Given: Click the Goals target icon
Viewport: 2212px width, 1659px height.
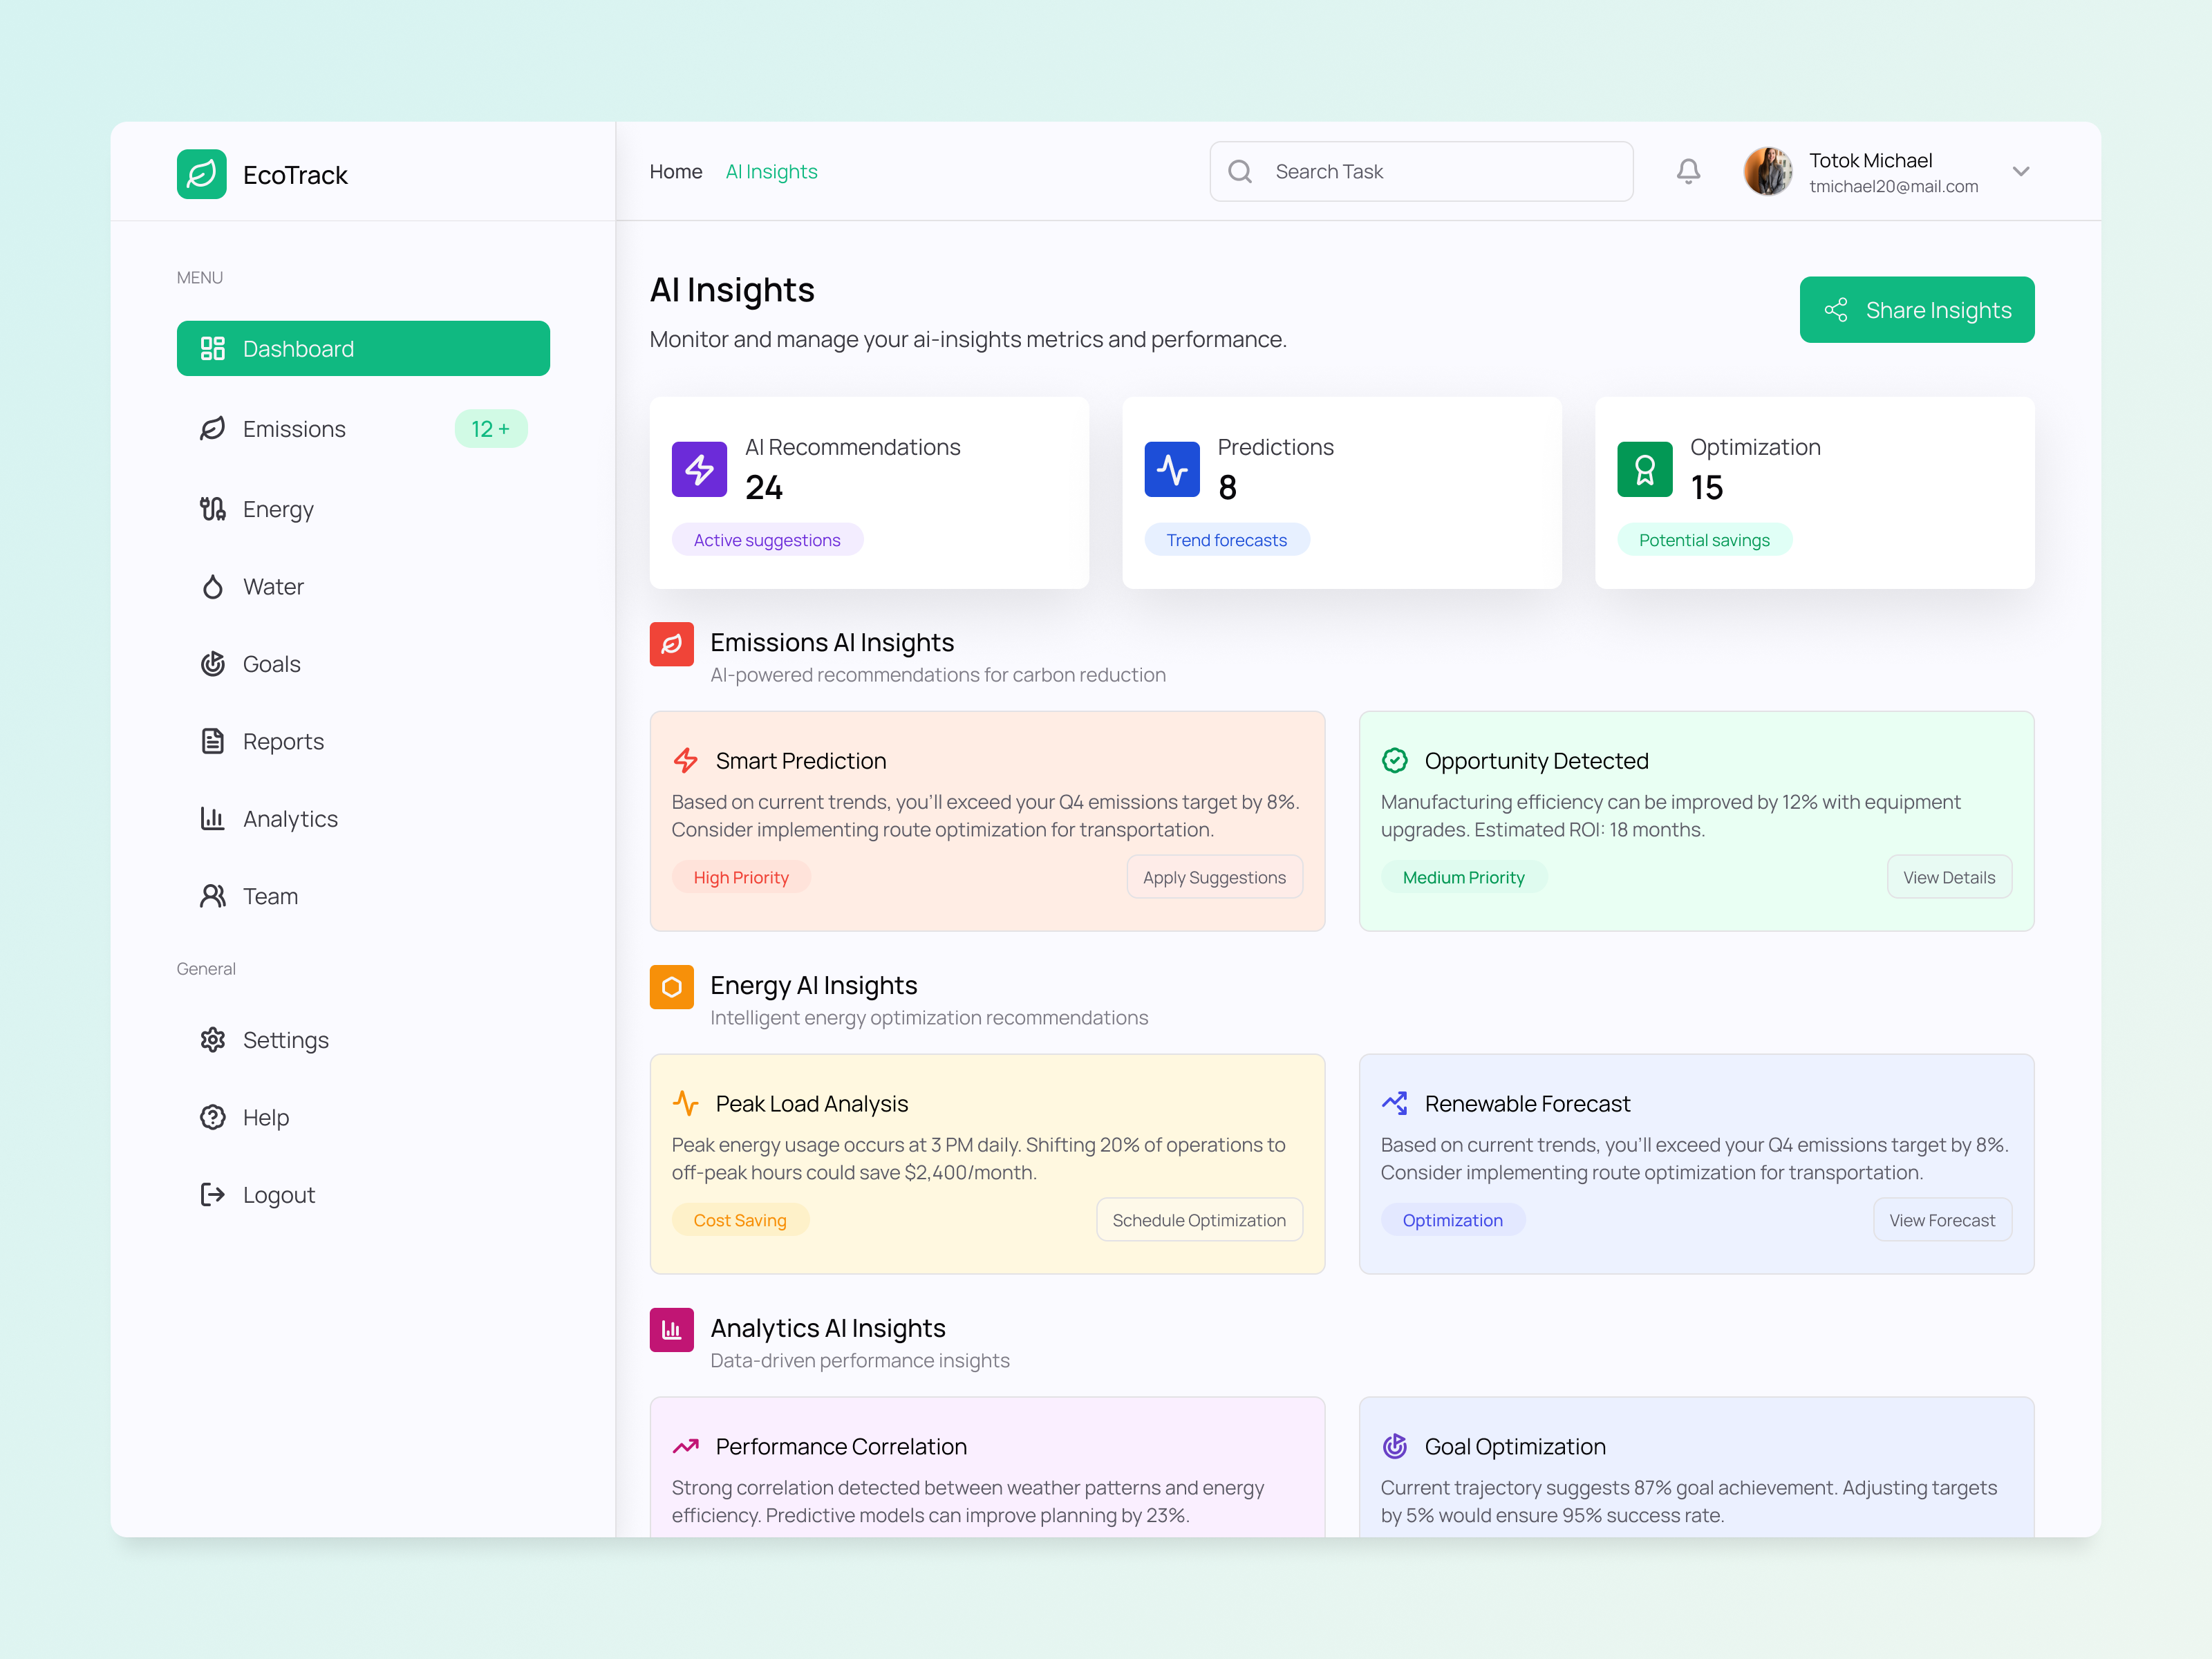Looking at the screenshot, I should pos(213,663).
